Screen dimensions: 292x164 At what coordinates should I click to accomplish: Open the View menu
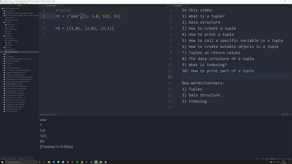coord(8,3)
